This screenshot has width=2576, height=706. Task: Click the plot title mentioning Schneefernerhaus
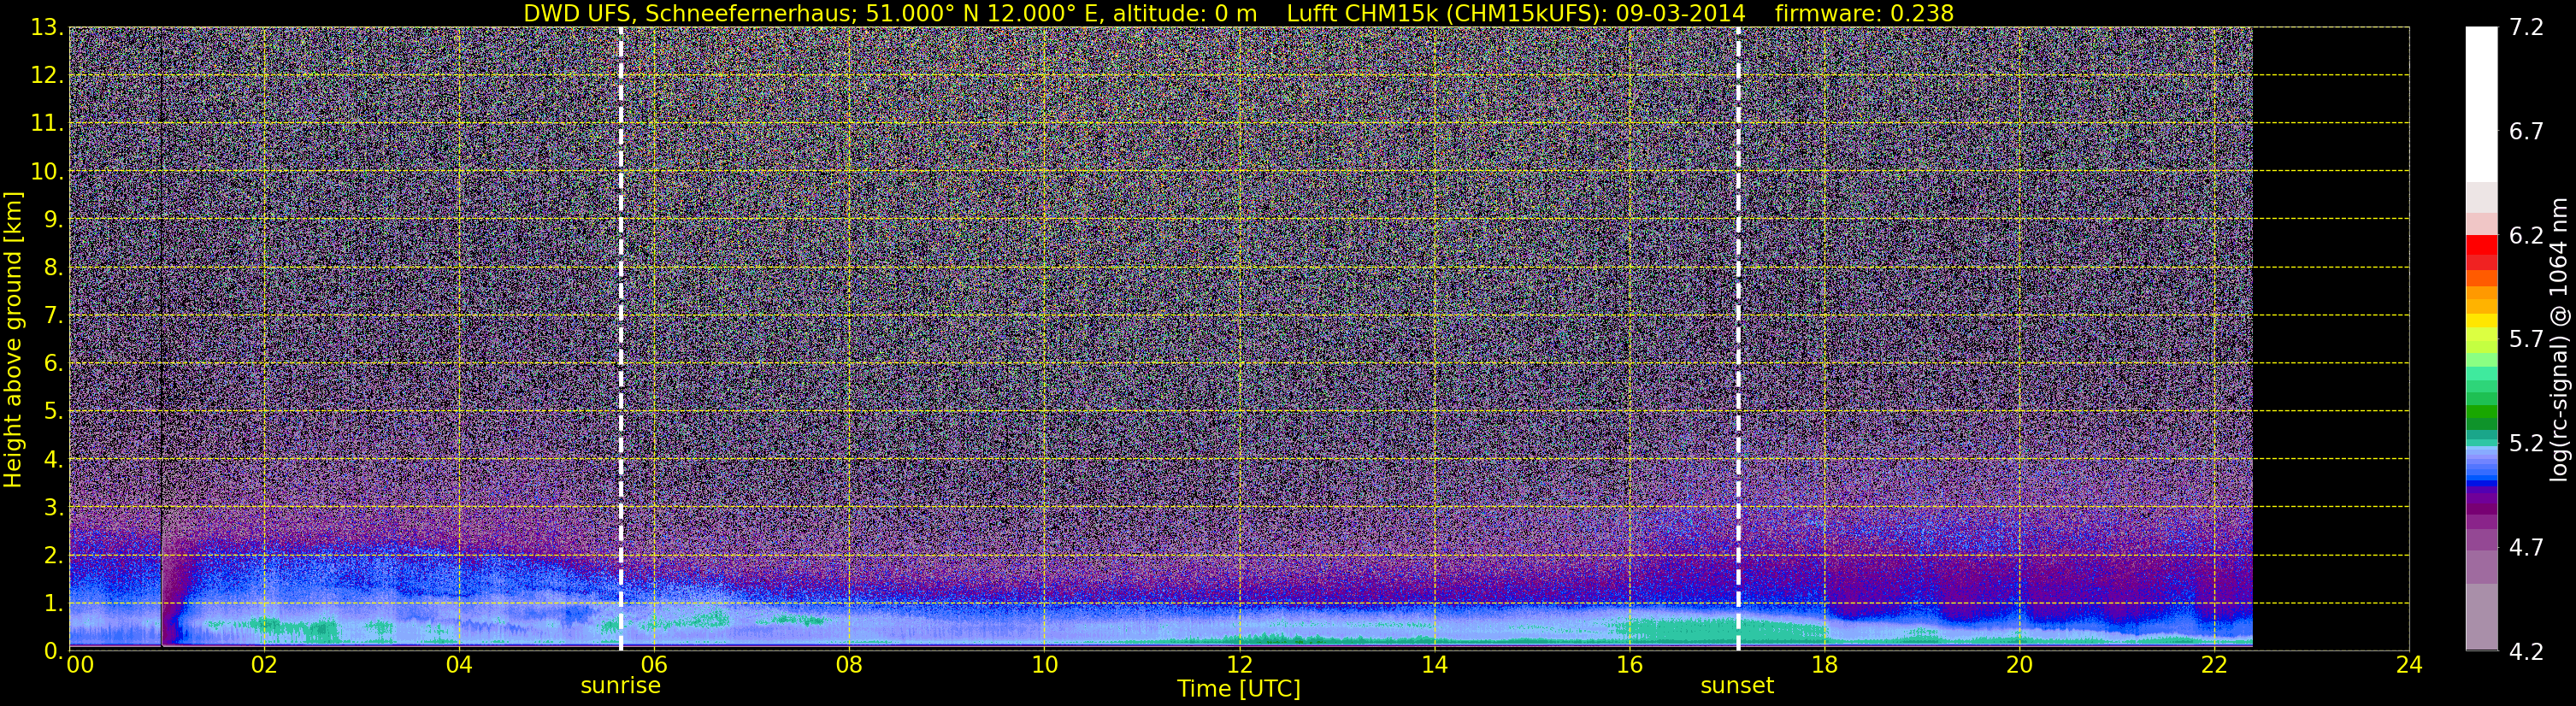point(1238,13)
